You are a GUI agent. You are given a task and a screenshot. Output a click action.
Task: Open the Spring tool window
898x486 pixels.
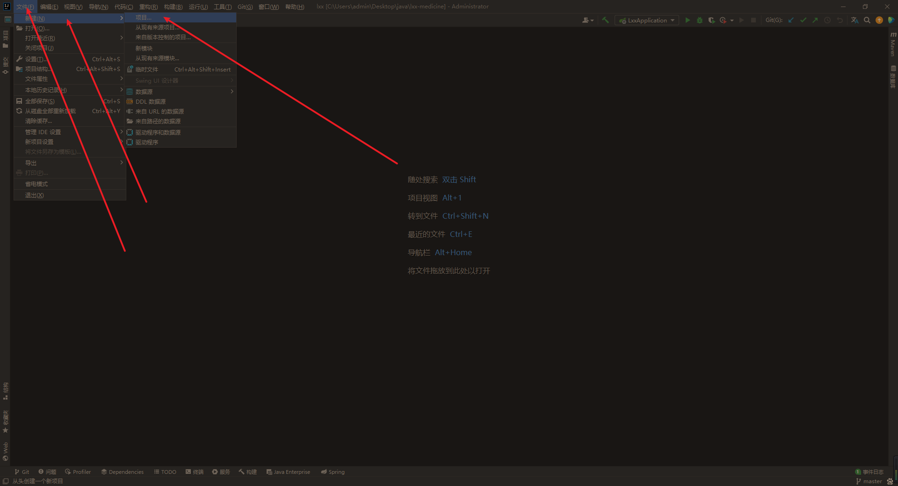click(333, 472)
